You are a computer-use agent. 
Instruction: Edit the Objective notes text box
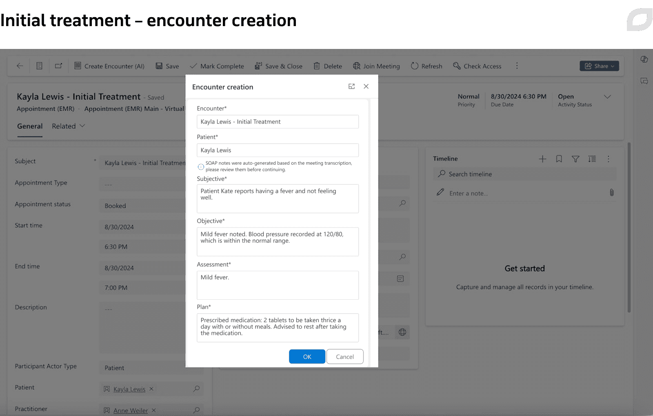(278, 242)
